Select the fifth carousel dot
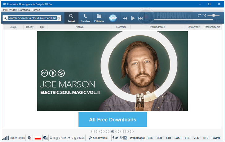 [x=113, y=131]
